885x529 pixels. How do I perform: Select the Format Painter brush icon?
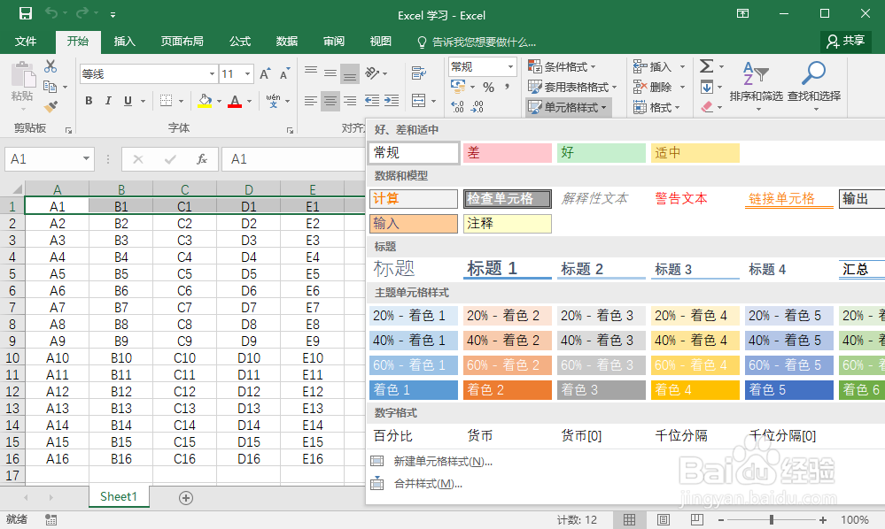(x=50, y=106)
